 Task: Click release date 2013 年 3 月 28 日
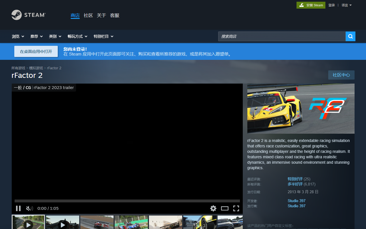click(303, 192)
